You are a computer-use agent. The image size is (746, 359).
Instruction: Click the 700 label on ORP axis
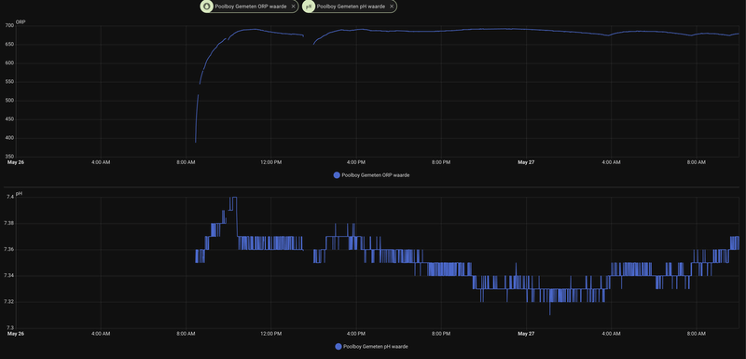(9, 26)
